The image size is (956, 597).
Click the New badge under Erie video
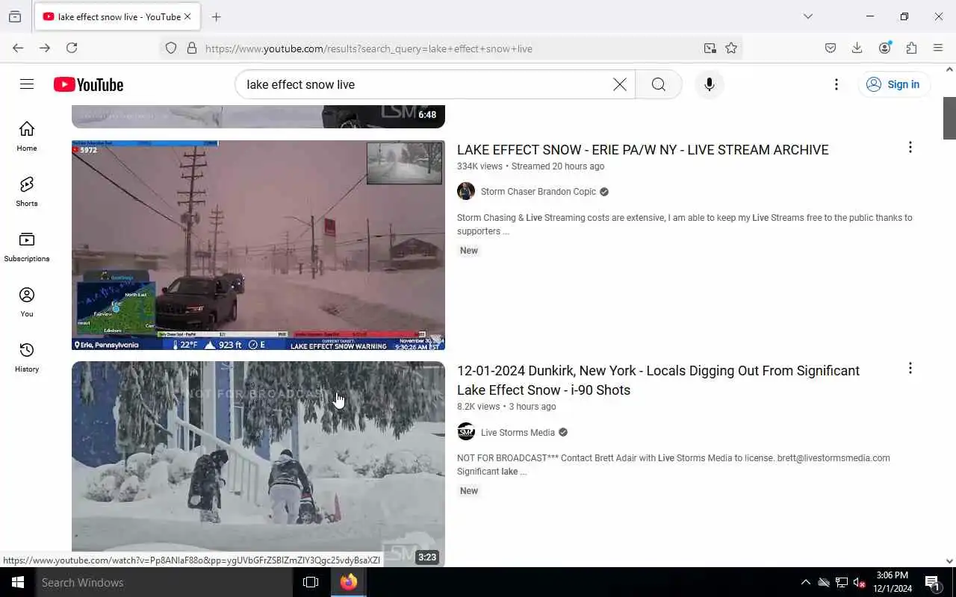point(469,251)
